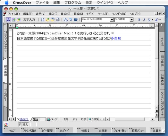Open the 文書校正 right panel tab
The width and height of the screenshot is (168, 136).
[x=162, y=80]
